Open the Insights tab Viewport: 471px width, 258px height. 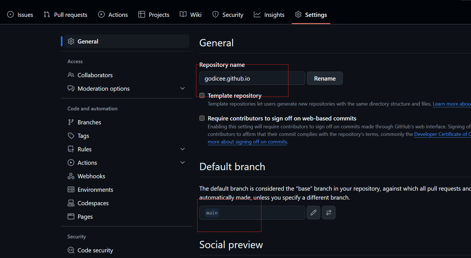click(269, 15)
